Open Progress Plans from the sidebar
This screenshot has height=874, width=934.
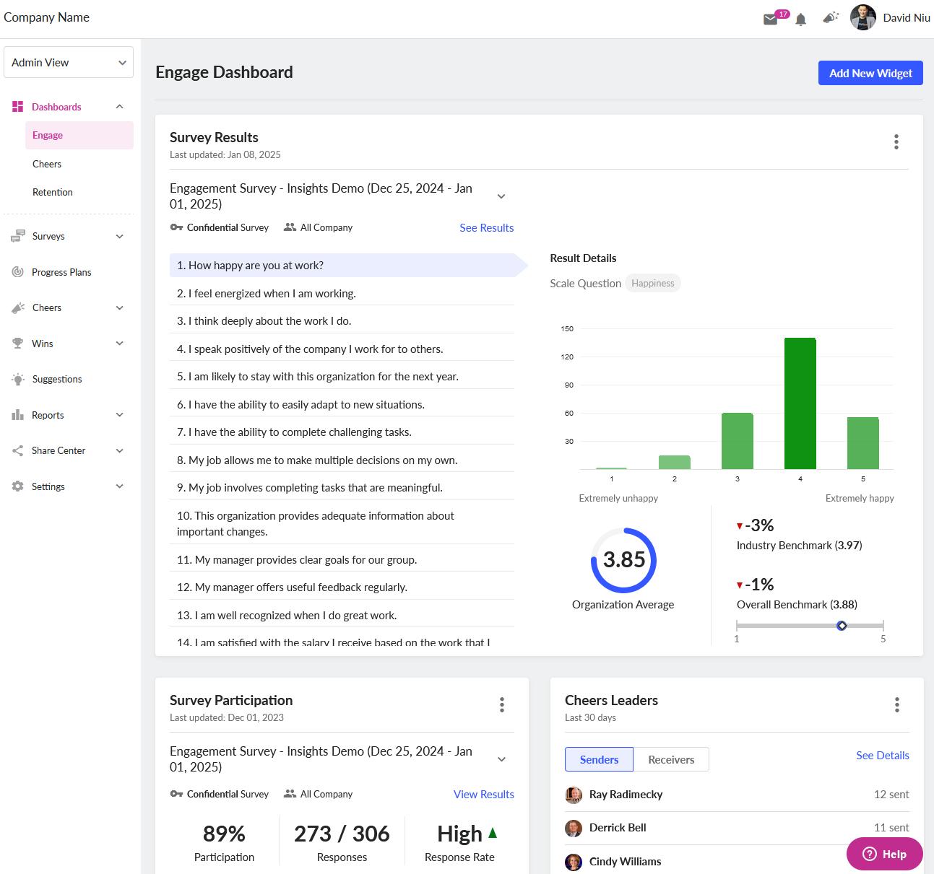pos(61,272)
